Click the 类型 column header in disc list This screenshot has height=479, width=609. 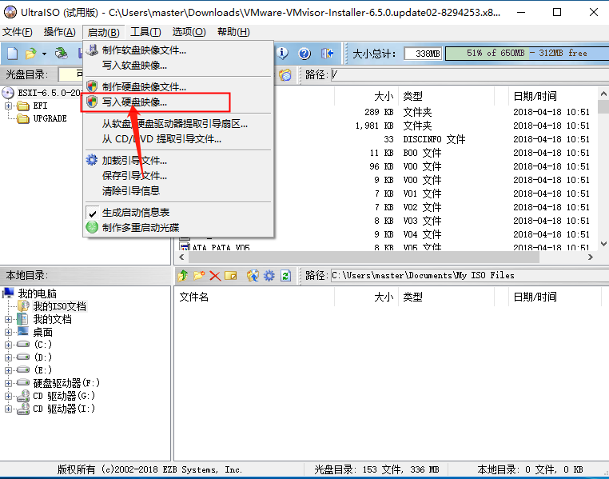pos(446,96)
